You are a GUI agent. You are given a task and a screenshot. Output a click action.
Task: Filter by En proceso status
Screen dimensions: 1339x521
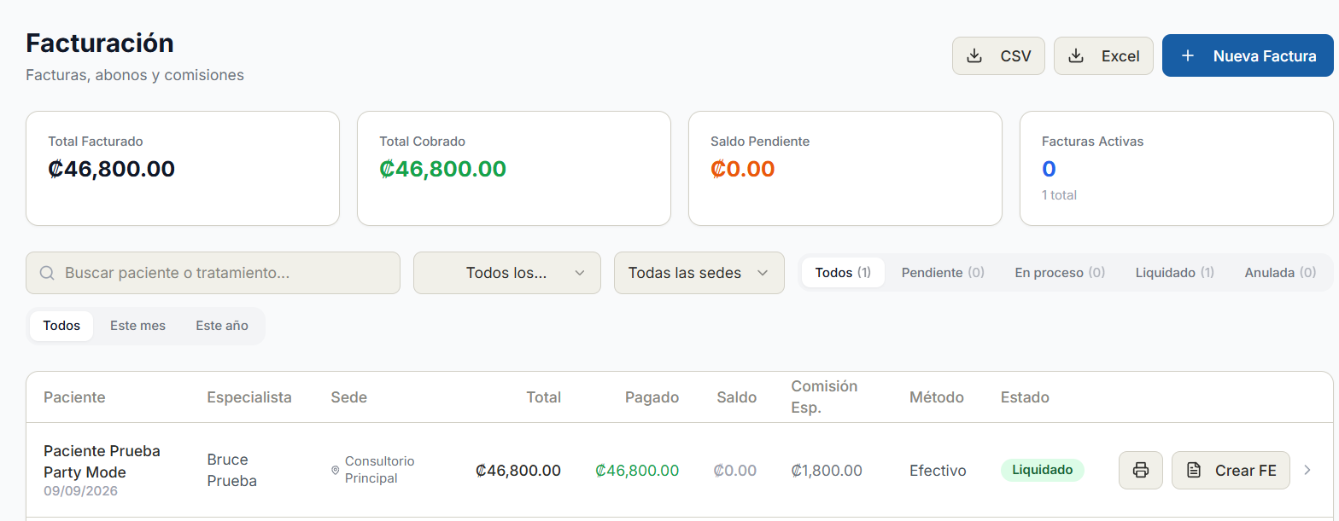pyautogui.click(x=1060, y=273)
